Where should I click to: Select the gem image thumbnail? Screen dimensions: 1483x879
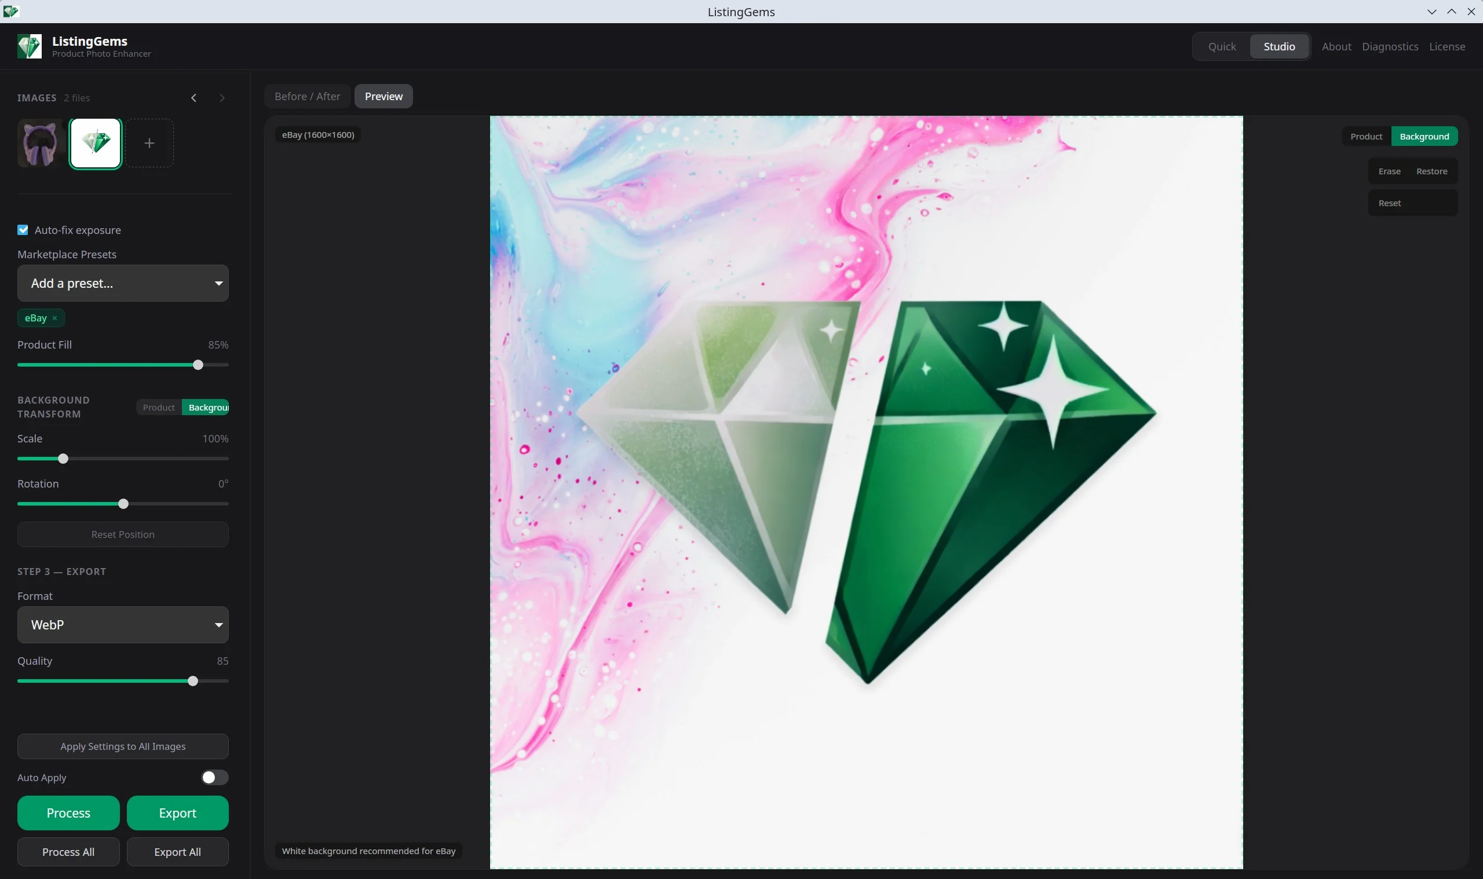point(96,143)
